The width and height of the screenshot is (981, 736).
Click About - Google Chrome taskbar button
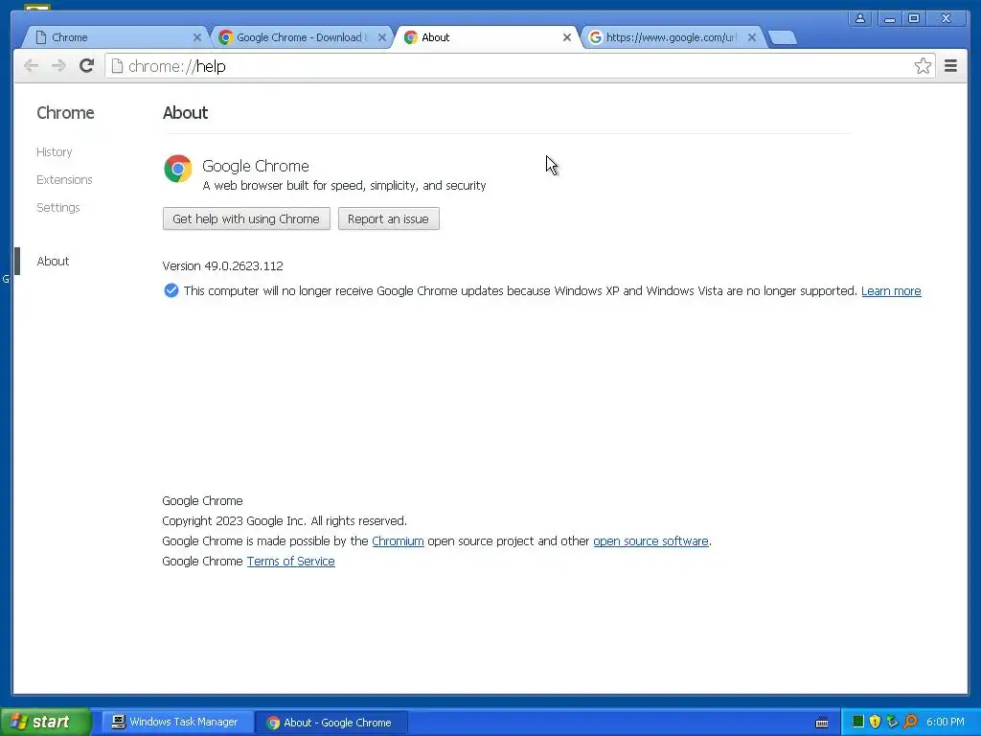point(332,723)
